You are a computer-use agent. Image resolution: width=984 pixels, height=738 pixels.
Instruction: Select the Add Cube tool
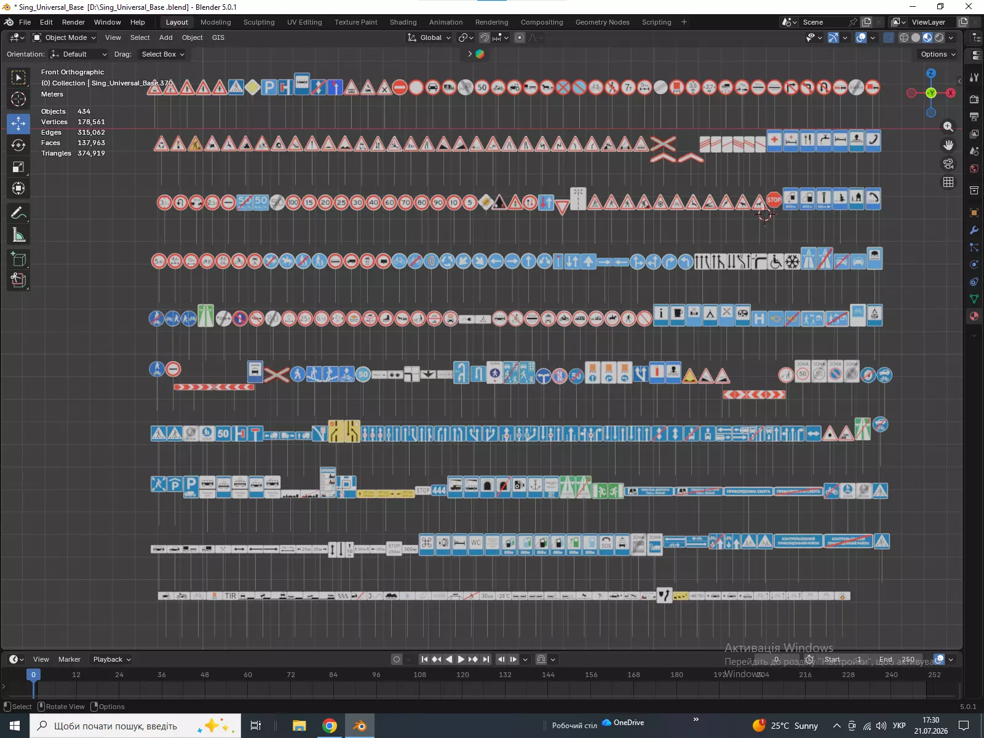click(18, 259)
